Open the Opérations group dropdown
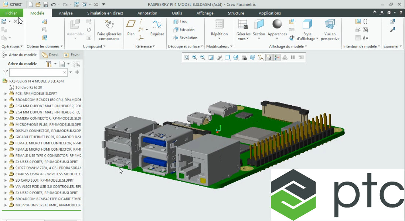 pyautogui.click(x=12, y=46)
